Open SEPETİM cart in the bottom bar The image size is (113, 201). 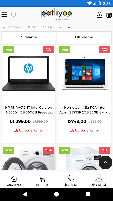point(42,180)
